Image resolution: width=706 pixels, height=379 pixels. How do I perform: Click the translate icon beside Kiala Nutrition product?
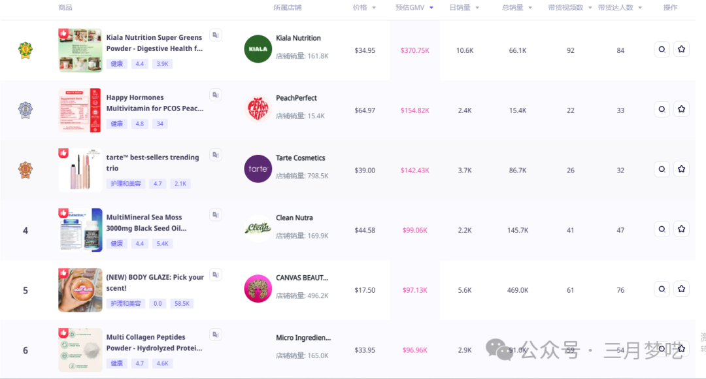click(215, 35)
